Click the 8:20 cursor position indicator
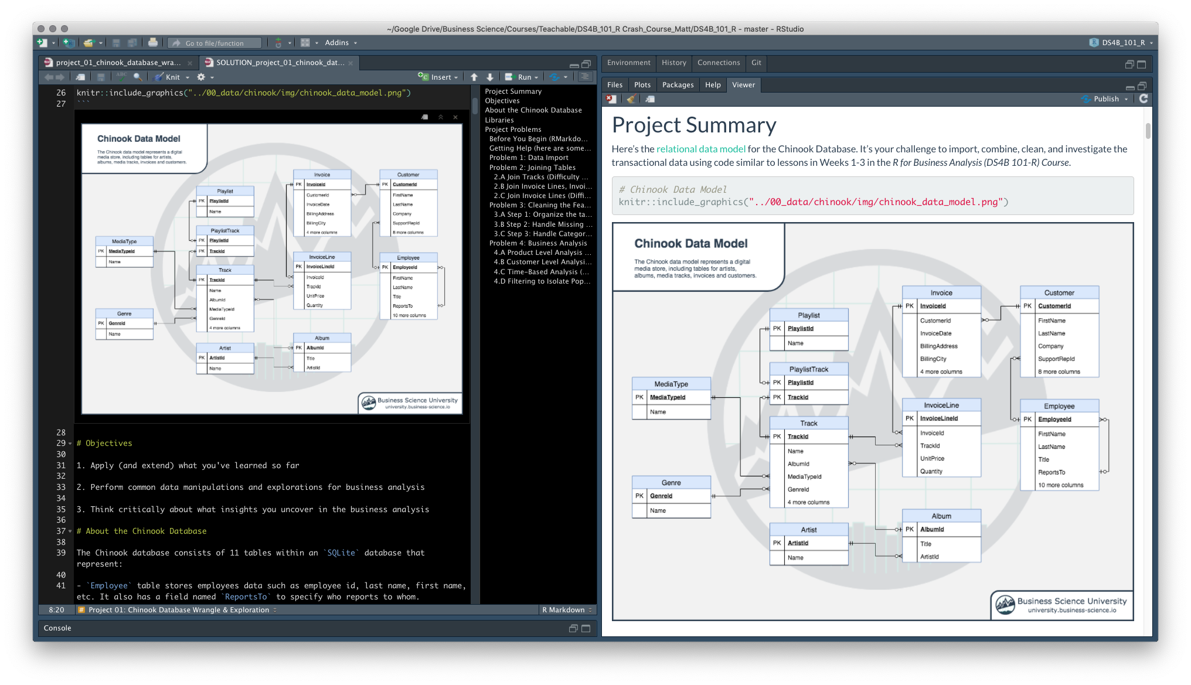The image size is (1191, 685). [x=56, y=610]
